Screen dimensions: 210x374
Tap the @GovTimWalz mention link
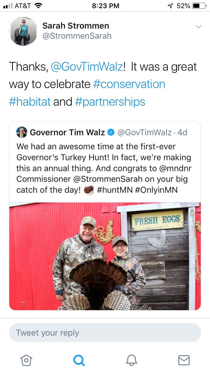click(87, 67)
